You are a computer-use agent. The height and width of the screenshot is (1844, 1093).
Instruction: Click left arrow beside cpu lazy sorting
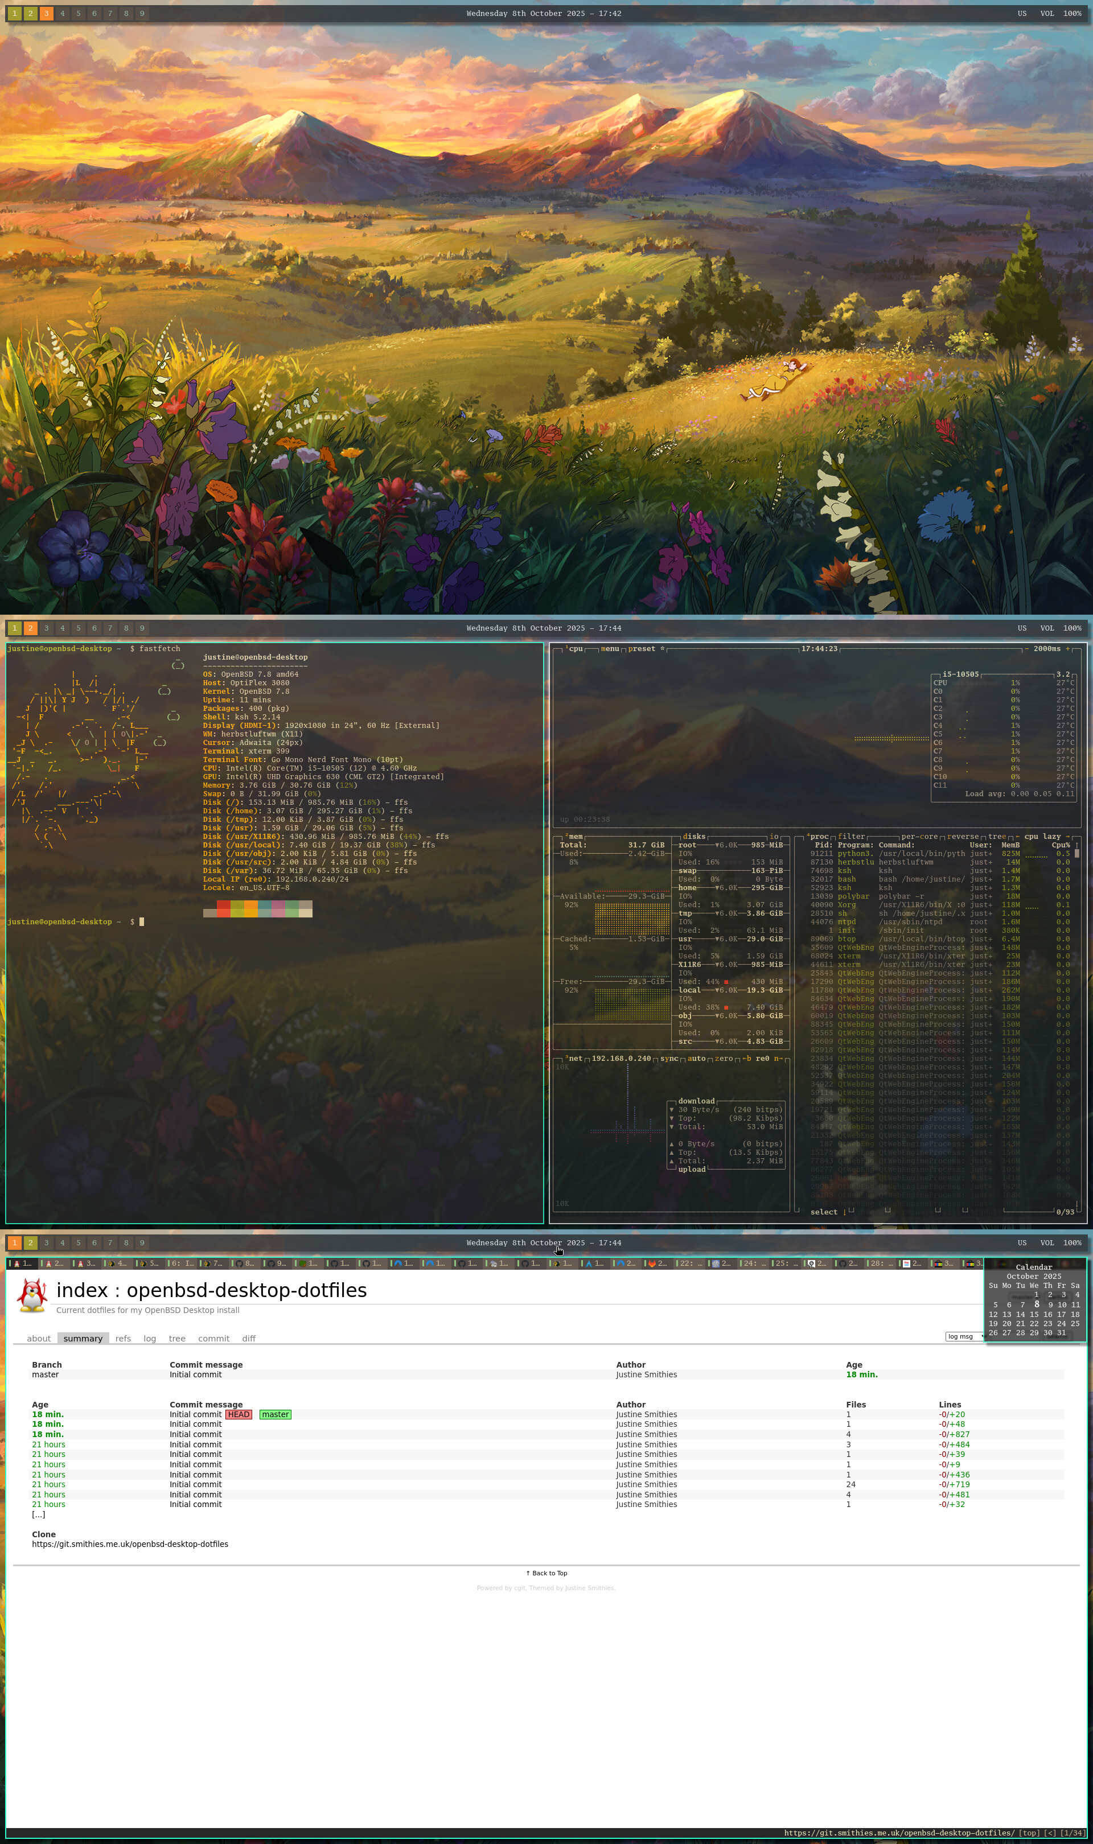click(x=1018, y=836)
